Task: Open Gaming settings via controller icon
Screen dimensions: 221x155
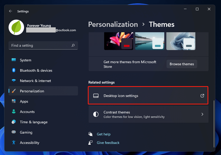Action: coord(14,132)
